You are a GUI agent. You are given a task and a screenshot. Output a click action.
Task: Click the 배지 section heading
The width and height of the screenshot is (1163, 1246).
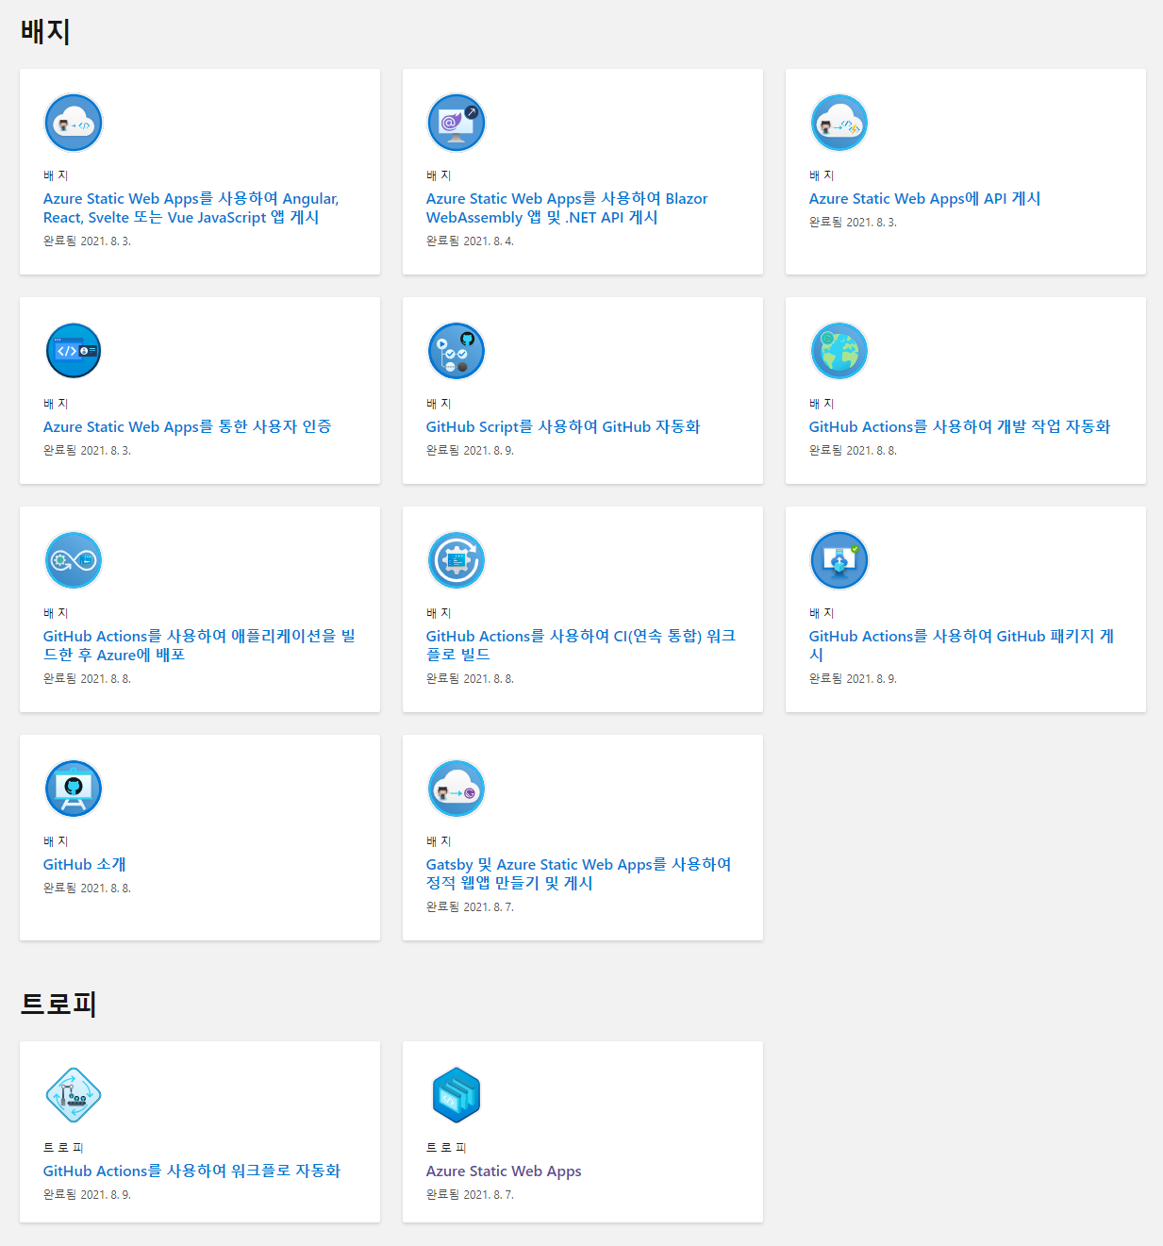coord(45,31)
